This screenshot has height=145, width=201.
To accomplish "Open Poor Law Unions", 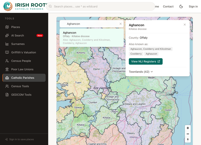I will [24, 69].
